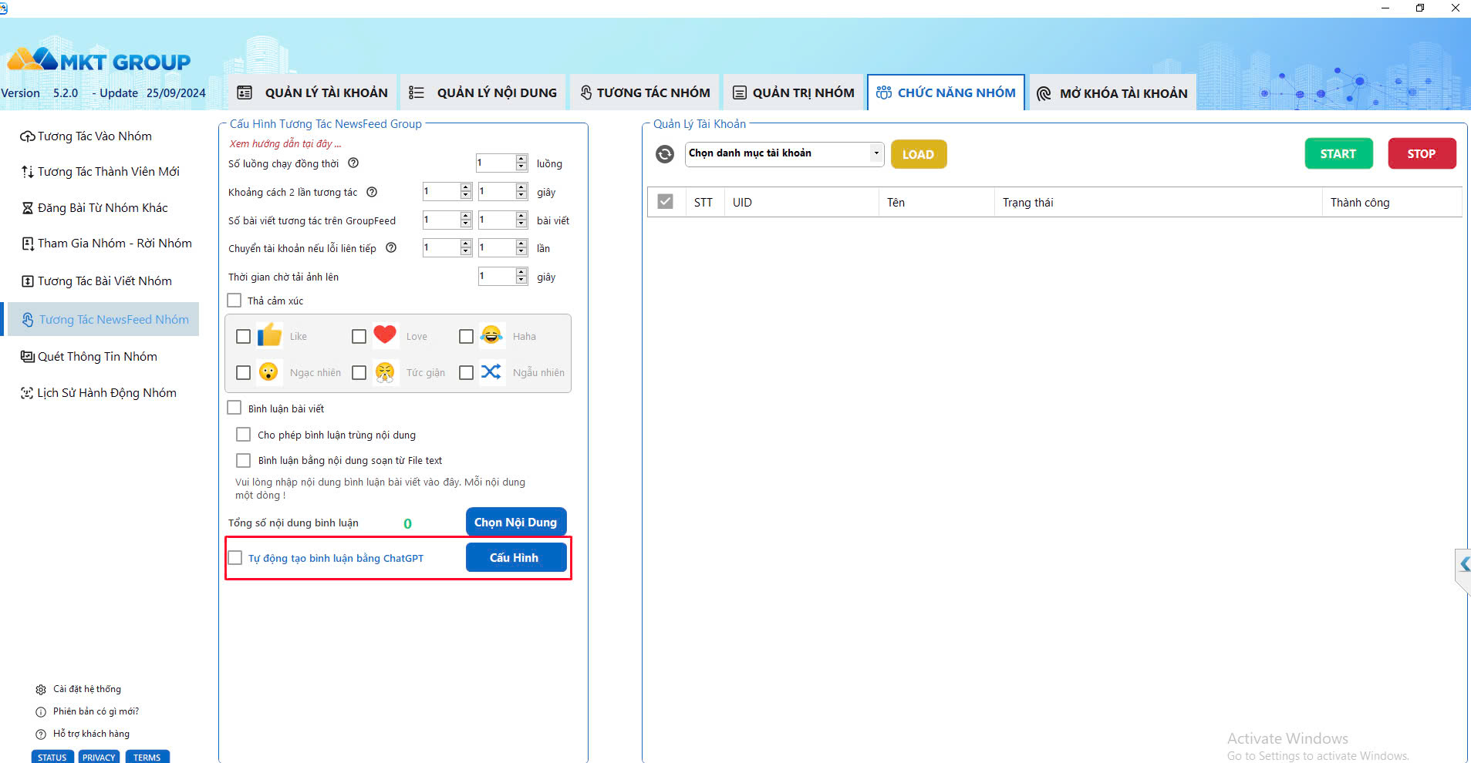Click the Ngẫu nhiên shuffle icon

(x=491, y=371)
